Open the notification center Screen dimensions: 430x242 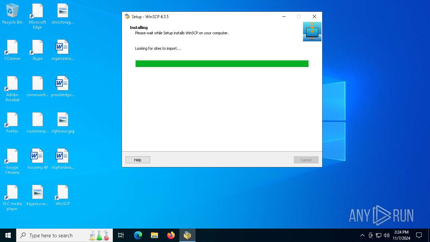point(419,235)
